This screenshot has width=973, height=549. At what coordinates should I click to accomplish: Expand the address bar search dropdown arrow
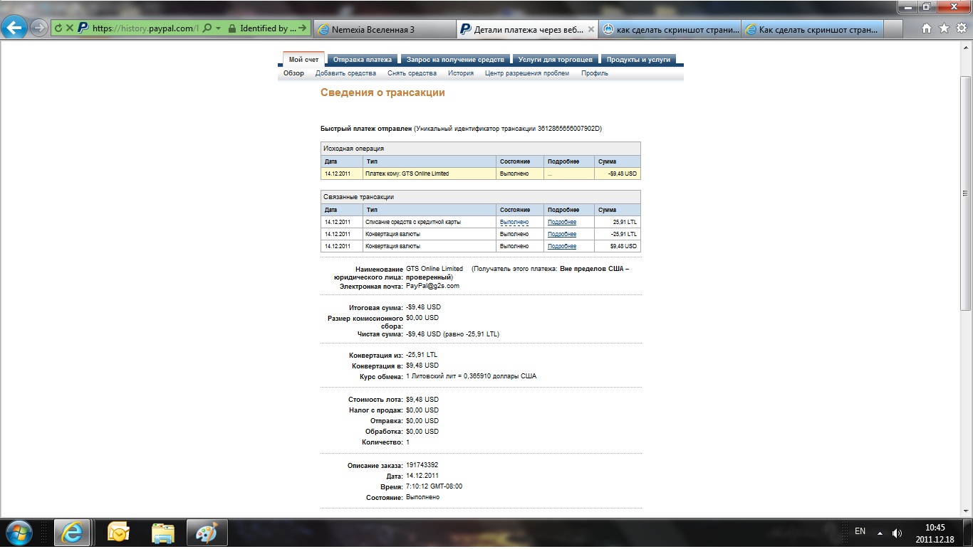point(219,28)
